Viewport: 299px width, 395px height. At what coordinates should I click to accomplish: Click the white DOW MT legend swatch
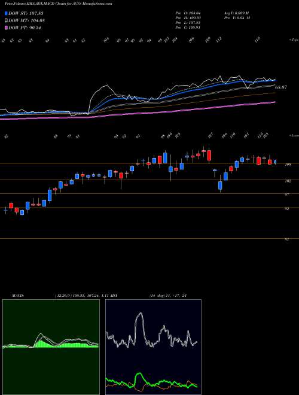[7, 20]
